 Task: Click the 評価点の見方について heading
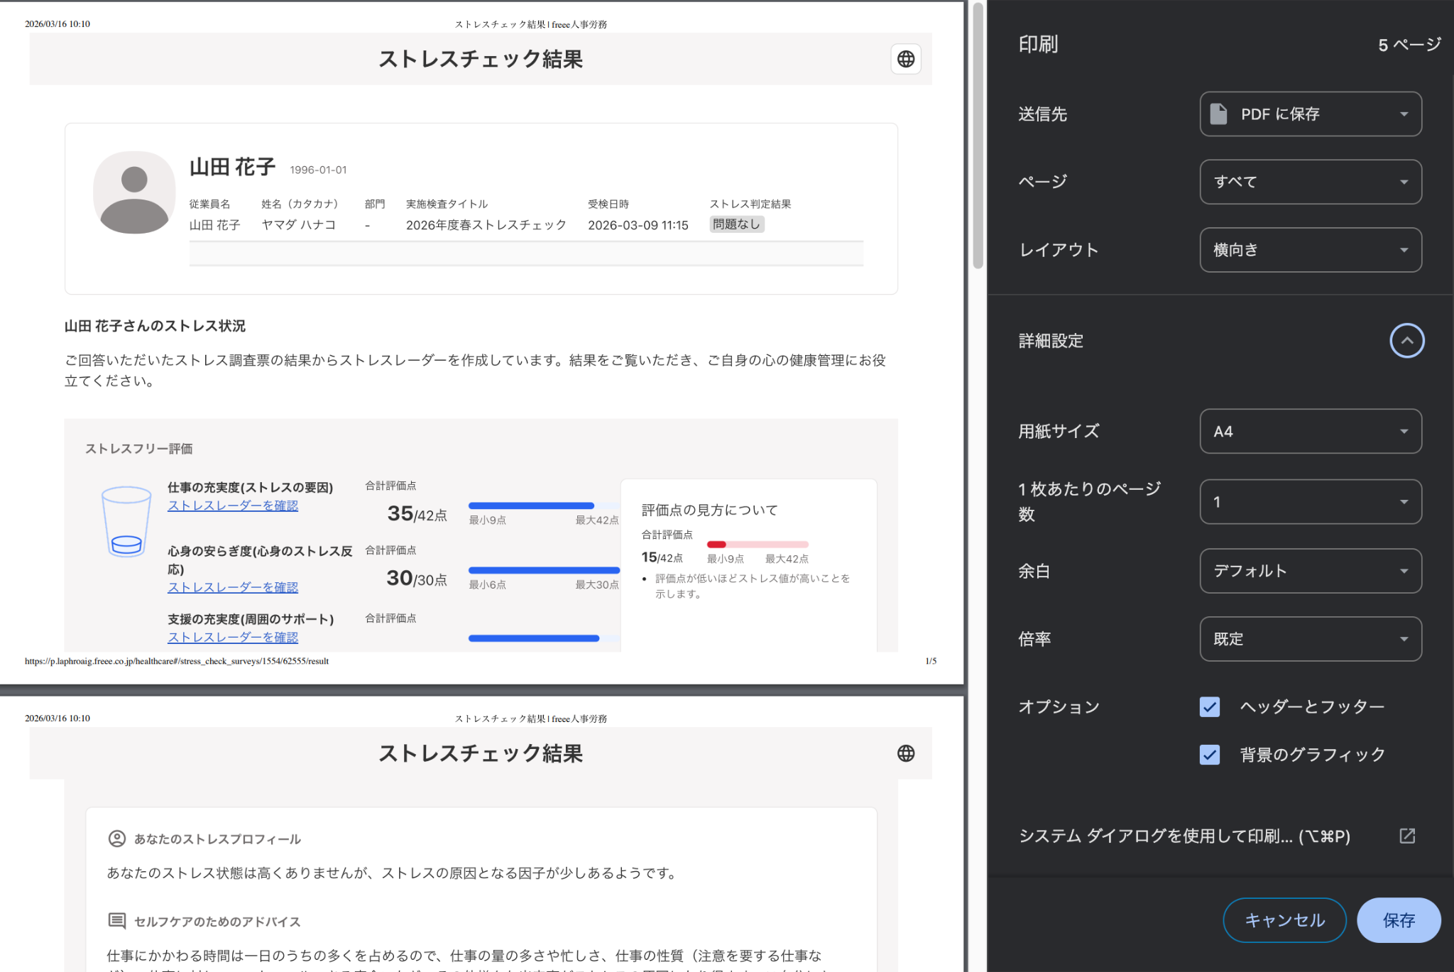click(710, 510)
